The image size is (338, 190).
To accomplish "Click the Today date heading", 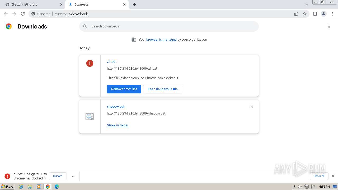I will 84,48.
